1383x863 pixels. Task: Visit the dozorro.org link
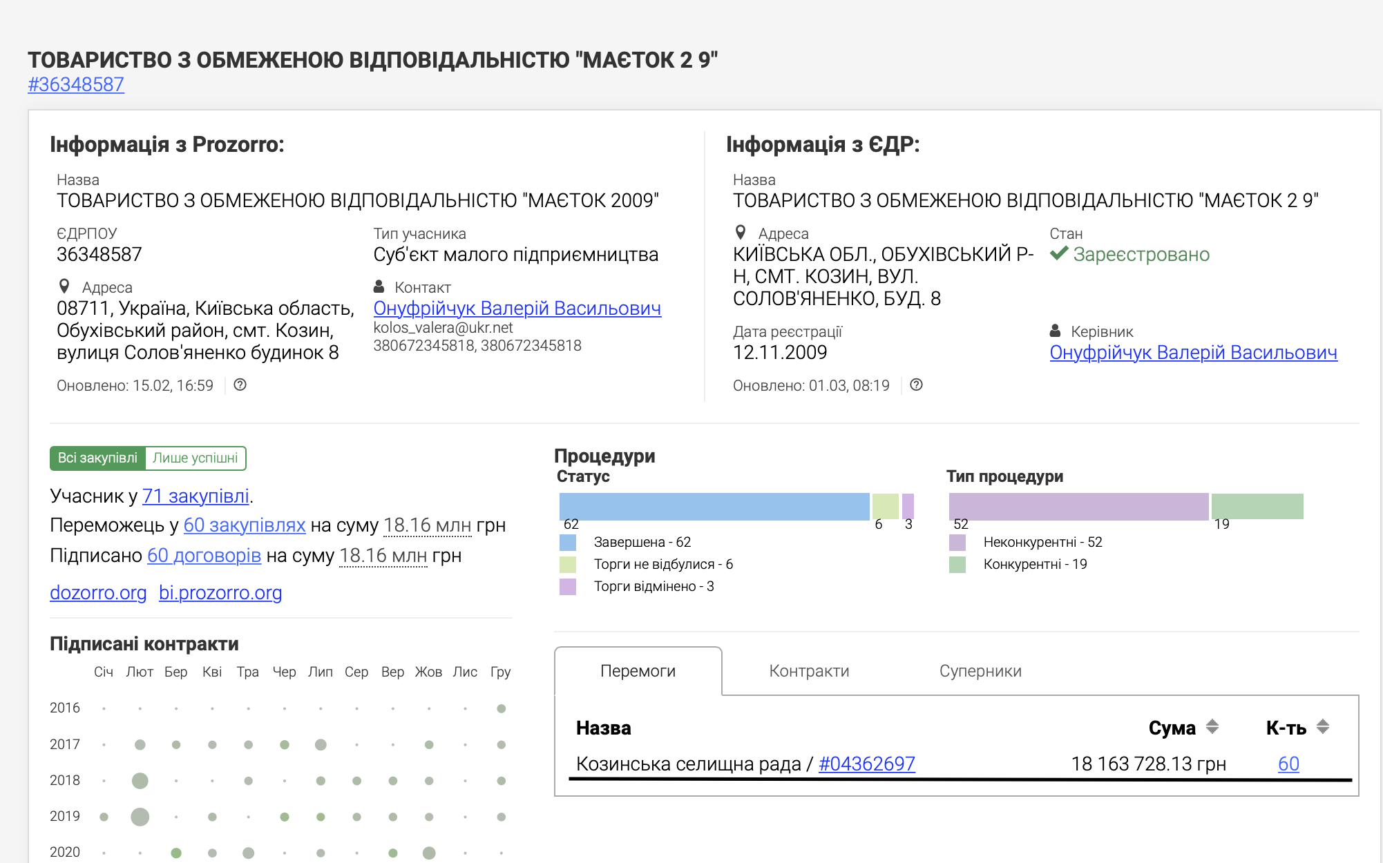pos(98,592)
